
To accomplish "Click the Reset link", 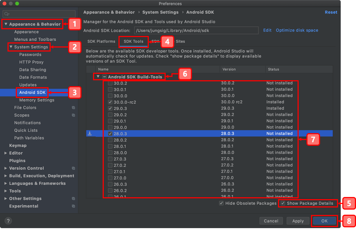I will coord(331,12).
